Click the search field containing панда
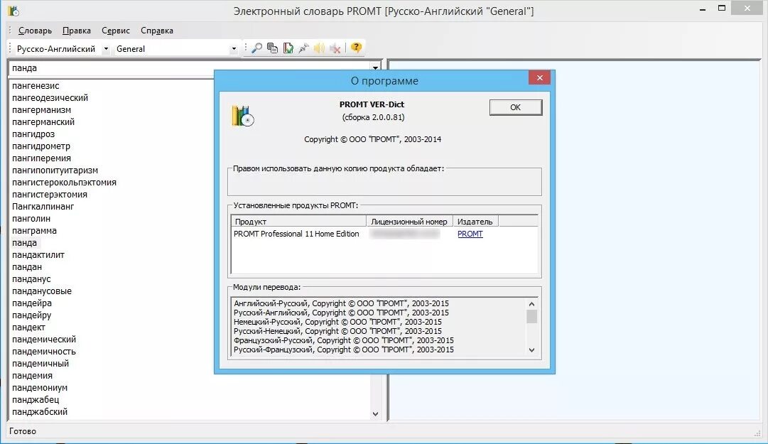This screenshot has height=444, width=768. 190,68
